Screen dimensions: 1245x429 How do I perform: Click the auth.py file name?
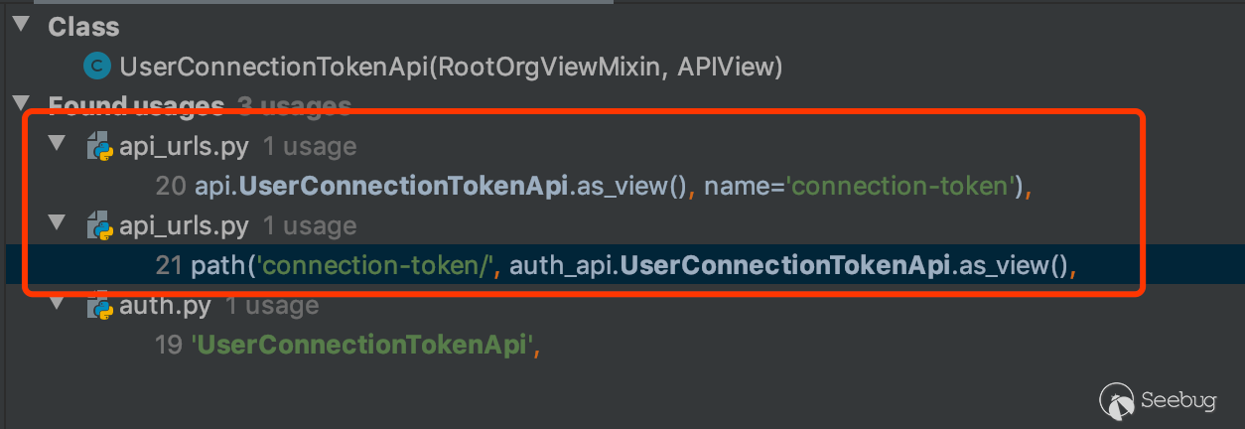[x=165, y=305]
